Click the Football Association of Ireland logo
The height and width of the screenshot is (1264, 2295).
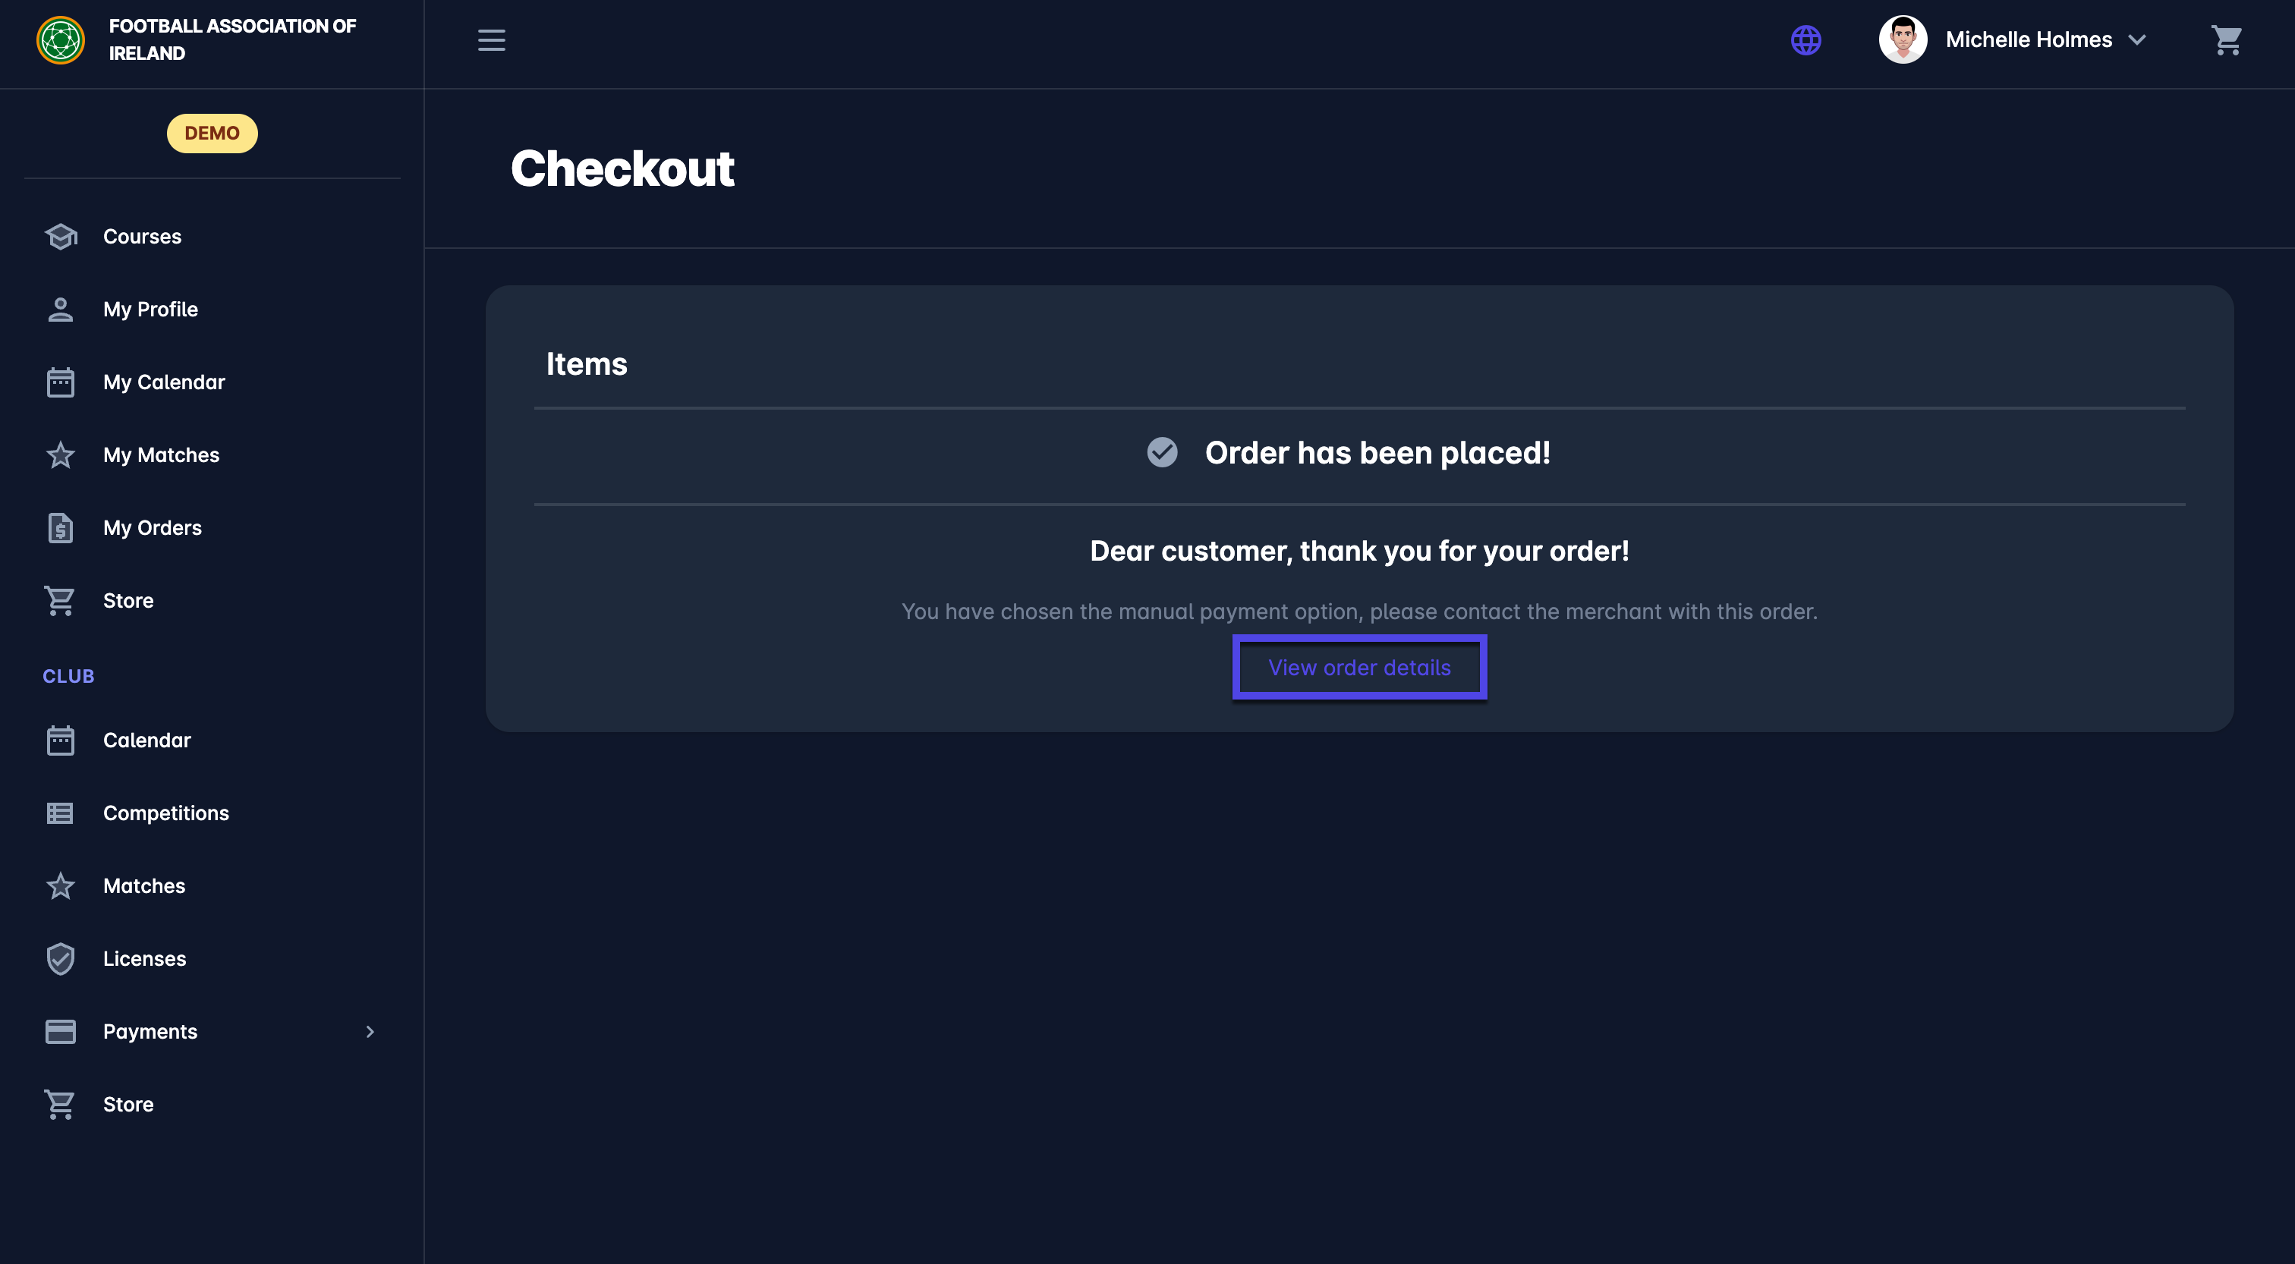click(x=61, y=40)
